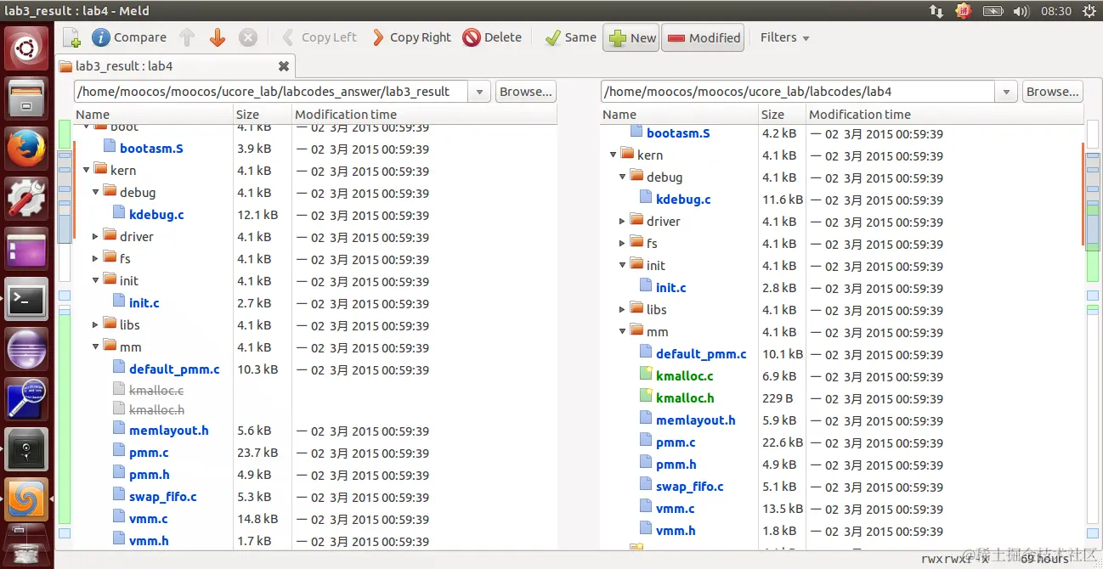
Task: Open the Filters dropdown menu
Action: [x=784, y=37]
